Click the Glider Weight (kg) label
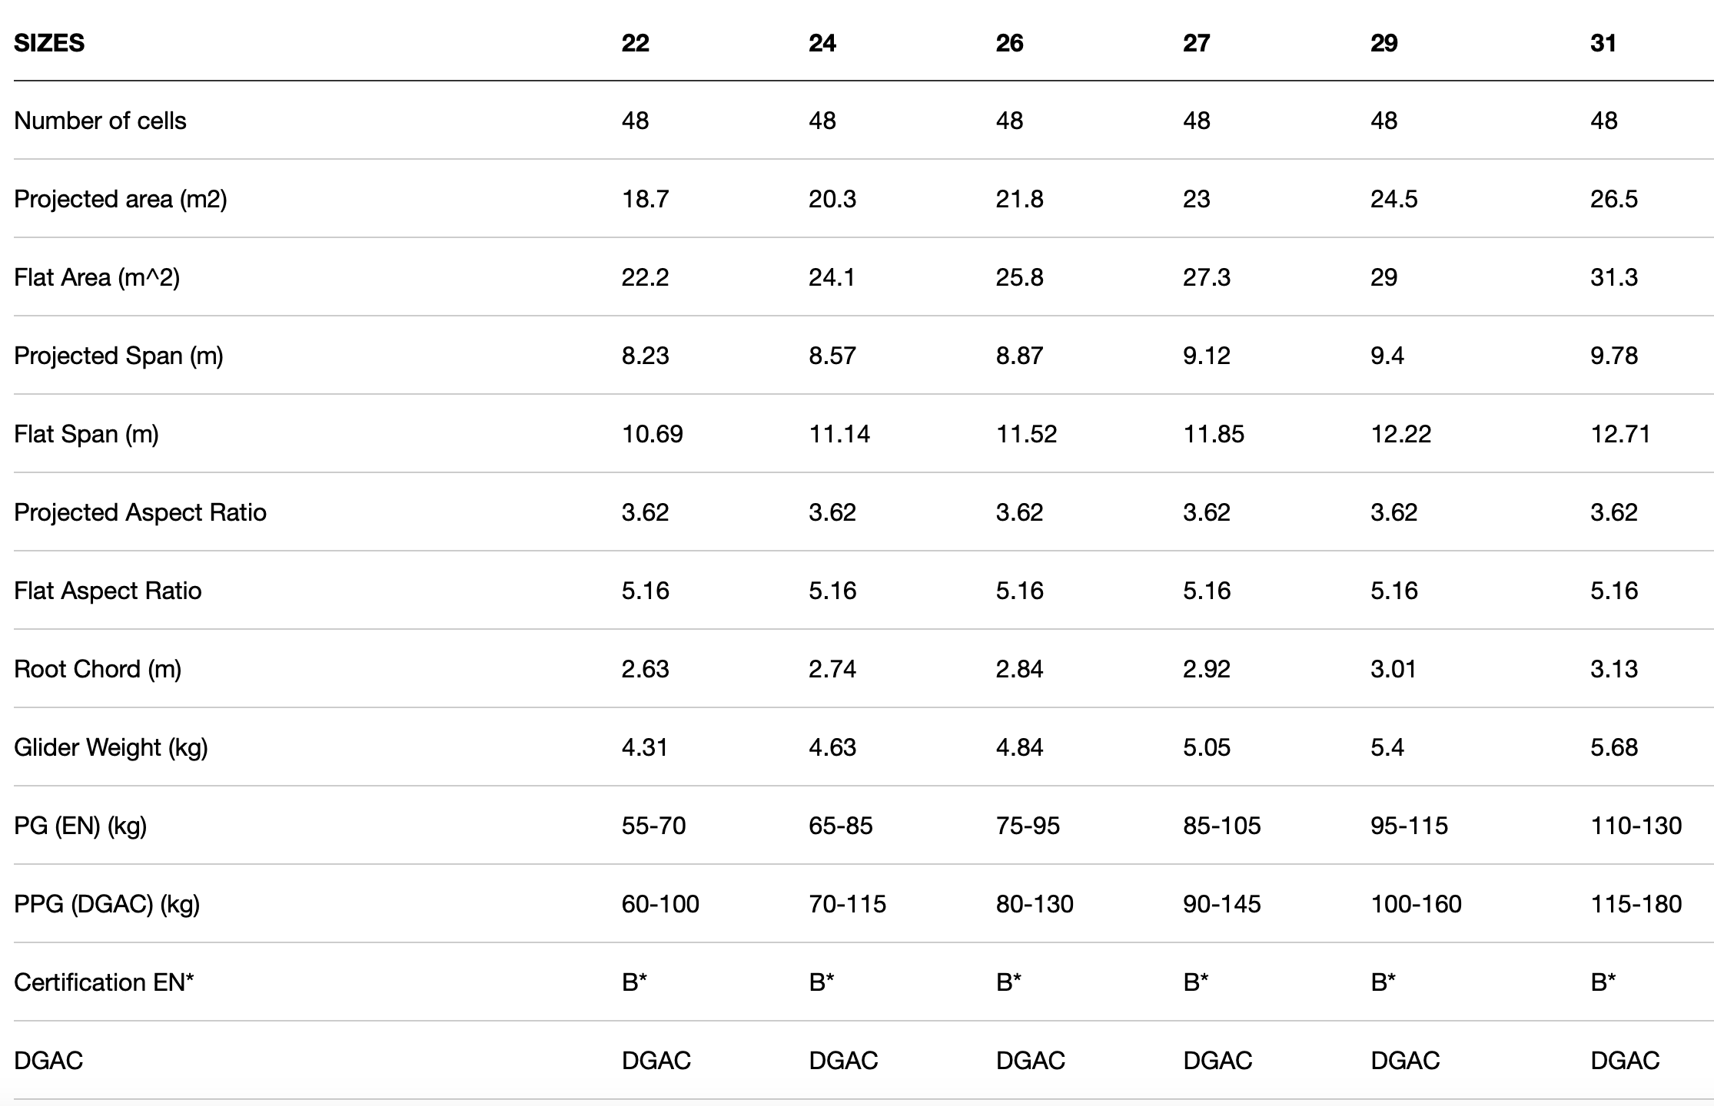 (x=111, y=747)
